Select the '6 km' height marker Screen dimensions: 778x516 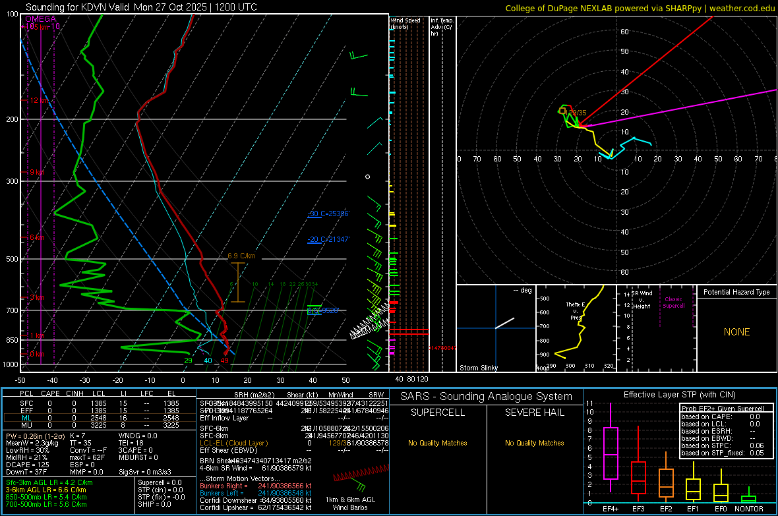(x=37, y=238)
